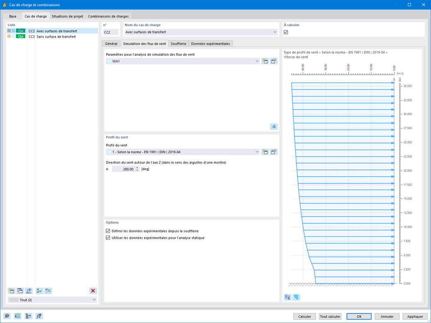Open the 'Combinaisons de charges' tab
431x323 pixels.
click(x=108, y=16)
